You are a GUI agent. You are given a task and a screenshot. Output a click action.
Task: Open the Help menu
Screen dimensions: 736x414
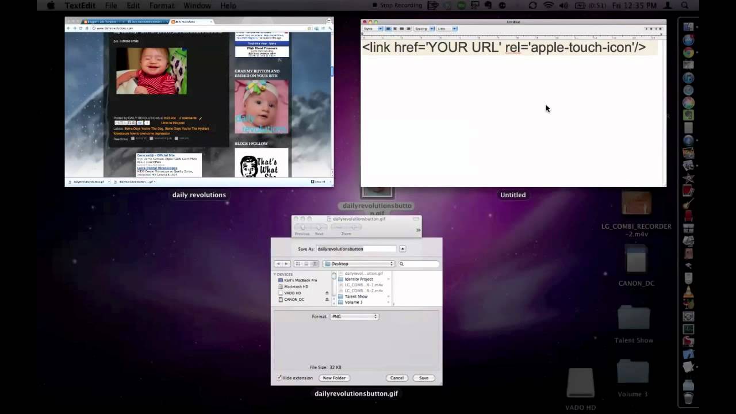(228, 5)
